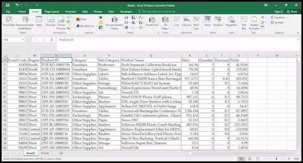Open Recommended PivotTables
This screenshot has width=303, height=163.
(x=25, y=23)
